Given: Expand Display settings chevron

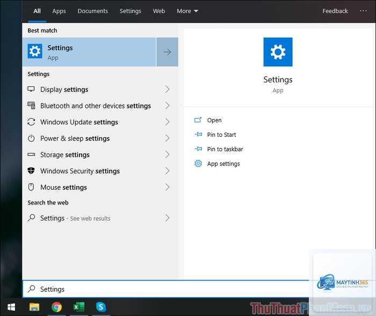Looking at the screenshot, I should 168,90.
